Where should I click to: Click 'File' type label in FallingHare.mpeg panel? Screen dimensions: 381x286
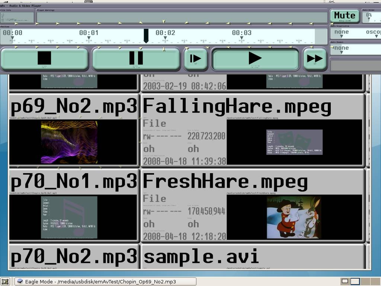(154, 124)
